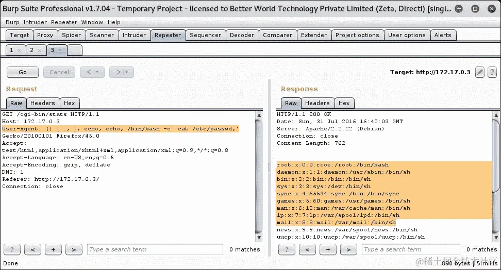The height and width of the screenshot is (270, 501).
Task: Open the Burp menu
Action: click(x=12, y=22)
